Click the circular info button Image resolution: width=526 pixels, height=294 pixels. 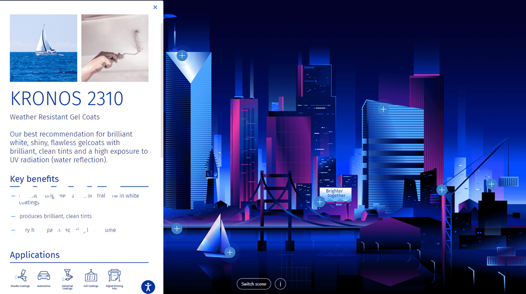tap(280, 284)
